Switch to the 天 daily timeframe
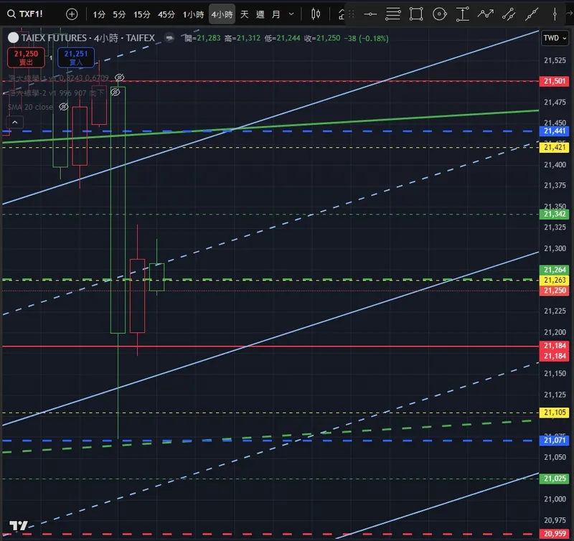Image resolution: width=574 pixels, height=541 pixels. 244,14
